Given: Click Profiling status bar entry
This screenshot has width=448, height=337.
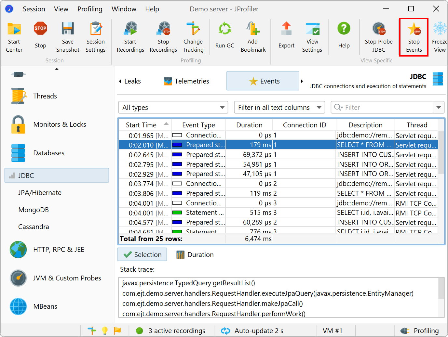Looking at the screenshot, I should (420, 331).
